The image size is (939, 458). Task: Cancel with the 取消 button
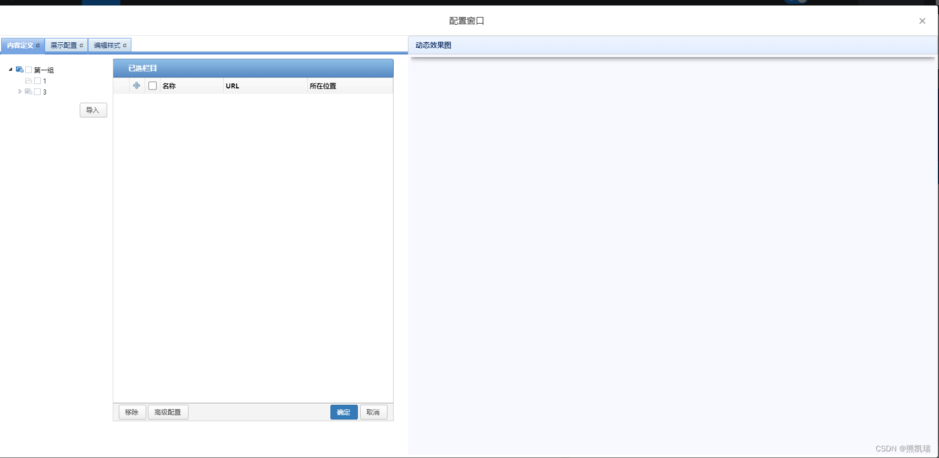coord(373,412)
